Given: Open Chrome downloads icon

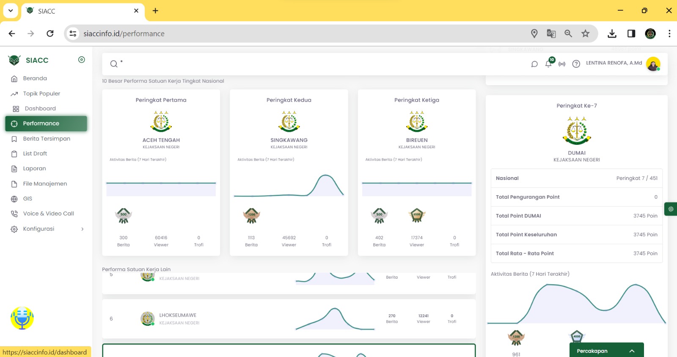Looking at the screenshot, I should pos(612,33).
